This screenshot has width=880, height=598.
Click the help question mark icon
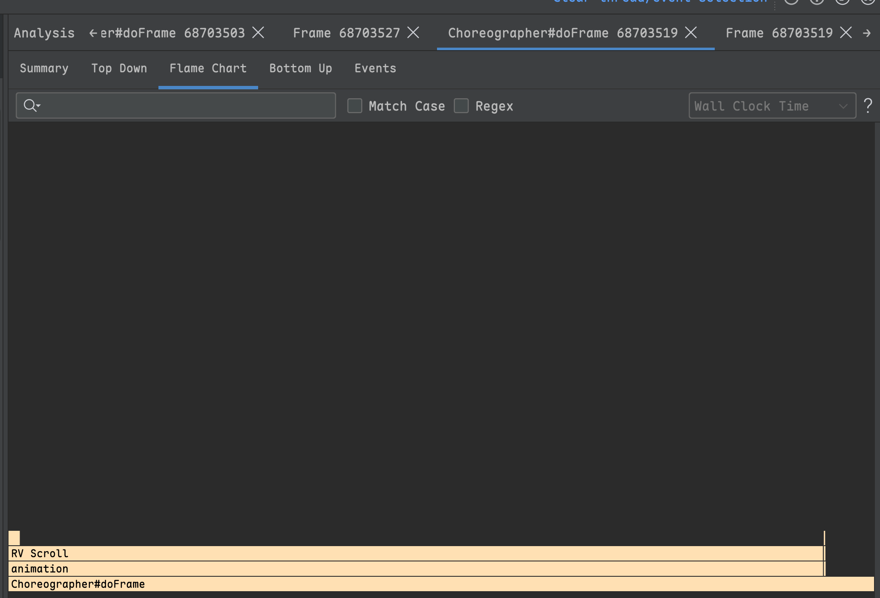click(868, 105)
